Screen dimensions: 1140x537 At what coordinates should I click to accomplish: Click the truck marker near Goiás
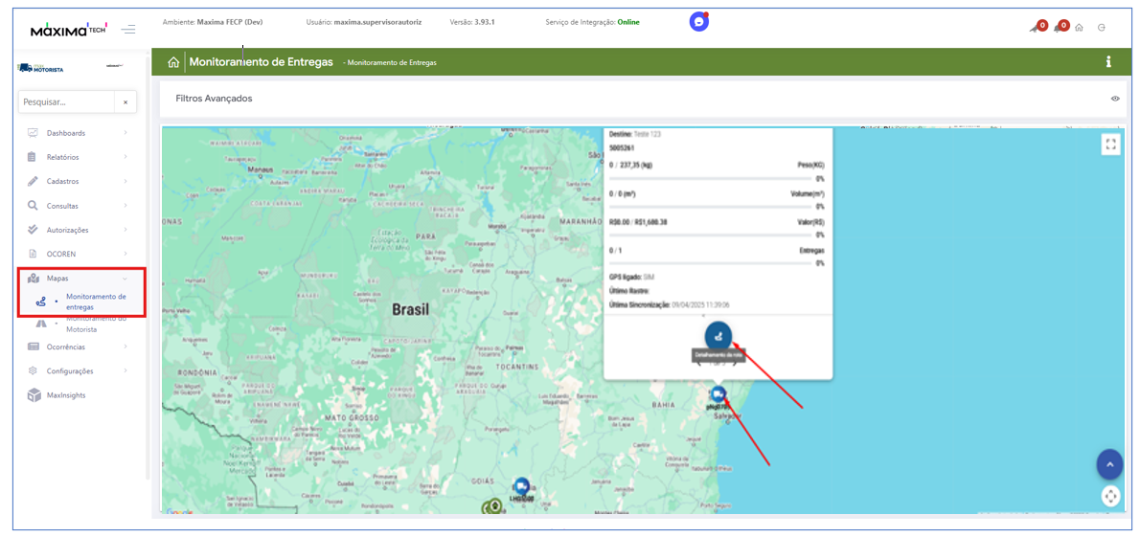[x=521, y=486]
